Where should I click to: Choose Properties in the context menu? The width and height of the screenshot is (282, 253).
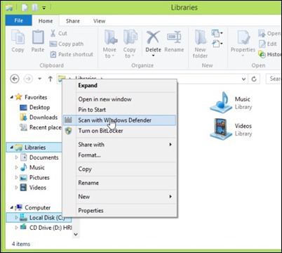pos(119,210)
